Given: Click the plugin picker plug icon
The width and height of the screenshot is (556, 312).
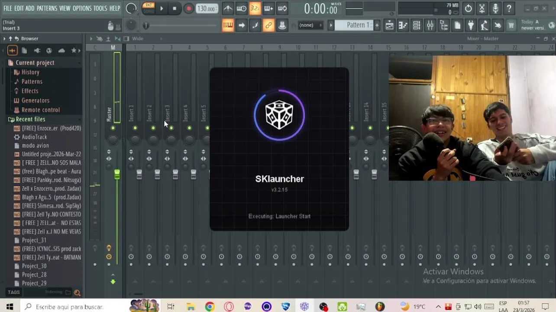Looking at the screenshot, I should pyautogui.click(x=471, y=25).
